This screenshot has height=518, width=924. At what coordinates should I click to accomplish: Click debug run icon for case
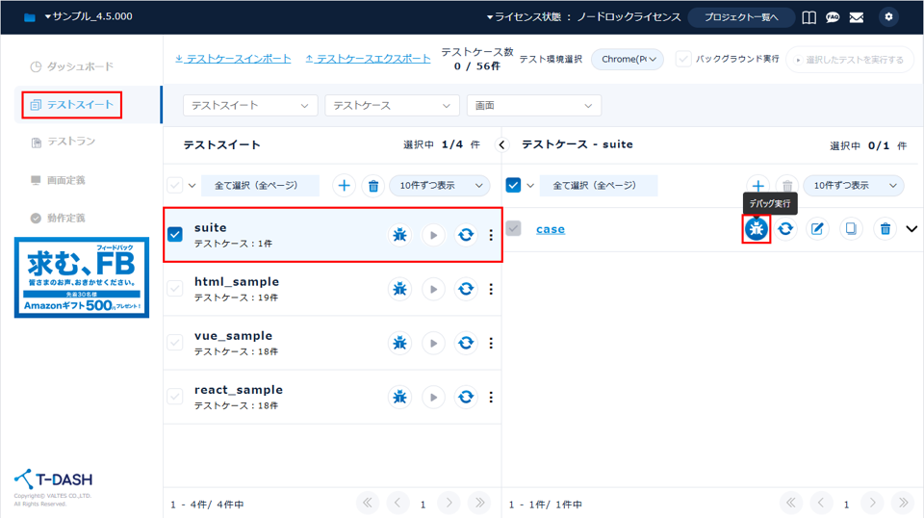pyautogui.click(x=757, y=229)
